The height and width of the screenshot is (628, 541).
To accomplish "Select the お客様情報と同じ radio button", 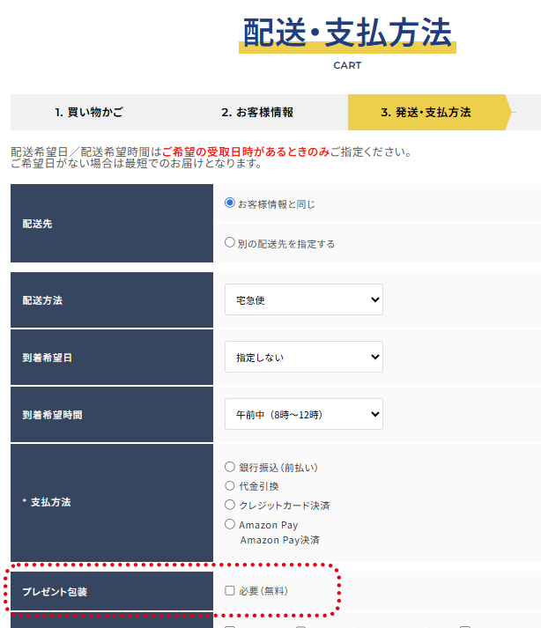I will point(230,203).
